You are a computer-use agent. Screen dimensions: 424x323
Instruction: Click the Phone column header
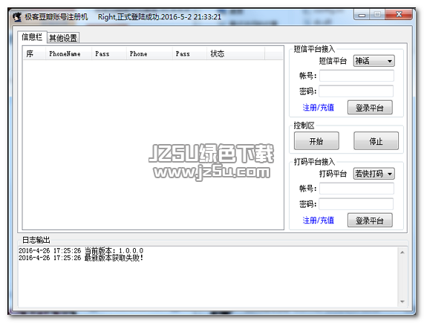[x=149, y=53]
